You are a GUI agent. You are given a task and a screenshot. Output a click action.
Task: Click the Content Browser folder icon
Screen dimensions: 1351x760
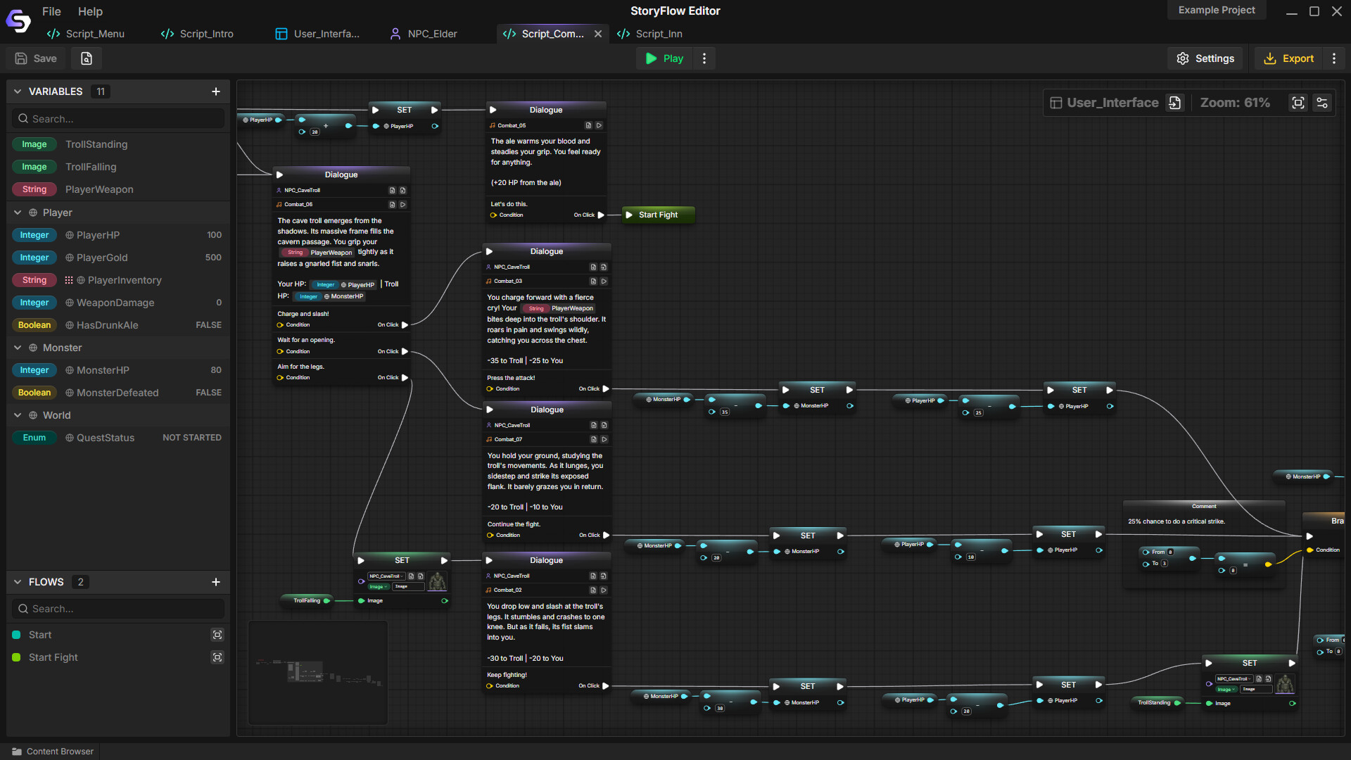(17, 752)
